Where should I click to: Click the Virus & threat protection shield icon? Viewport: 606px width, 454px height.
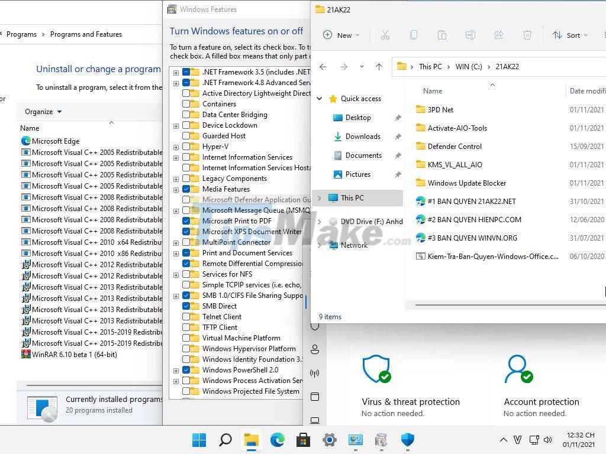tap(376, 369)
